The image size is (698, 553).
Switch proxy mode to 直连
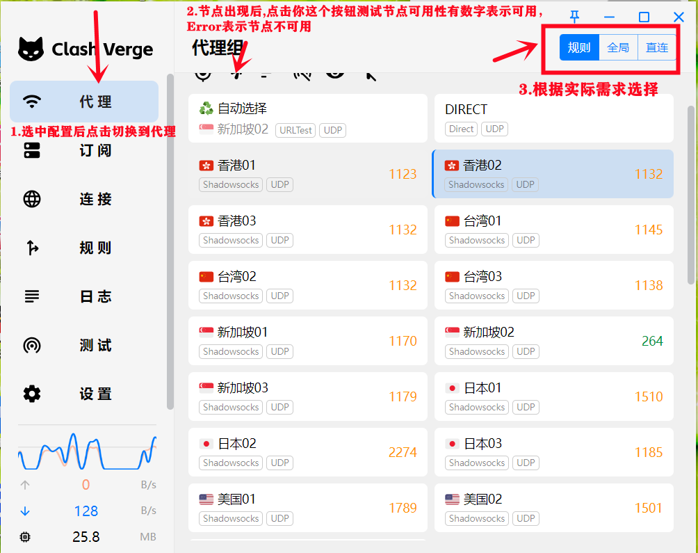point(657,47)
